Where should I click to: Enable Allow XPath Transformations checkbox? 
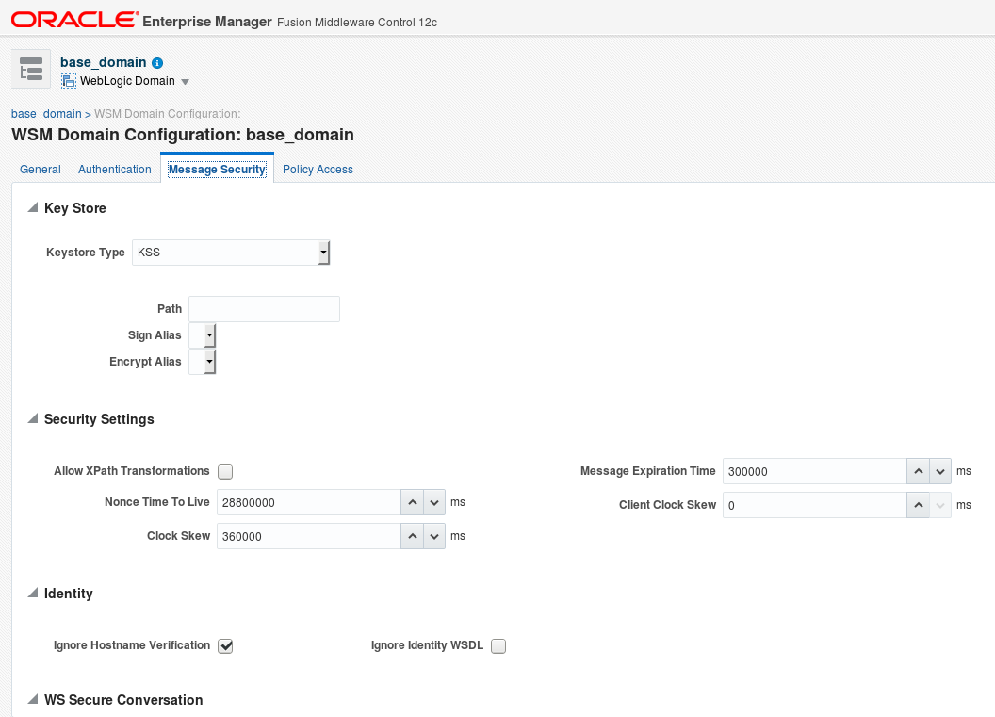(225, 472)
